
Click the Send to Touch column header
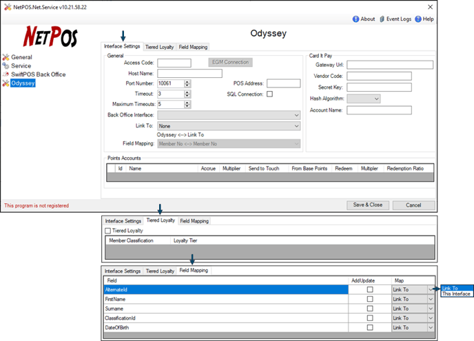coord(264,168)
